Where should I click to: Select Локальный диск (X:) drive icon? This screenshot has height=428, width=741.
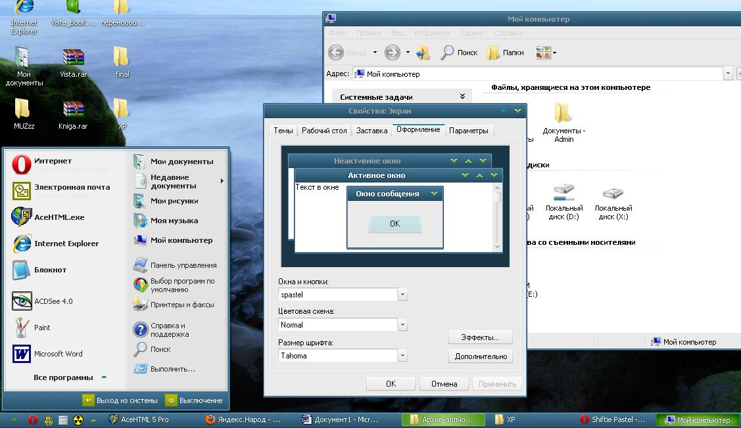pos(613,204)
